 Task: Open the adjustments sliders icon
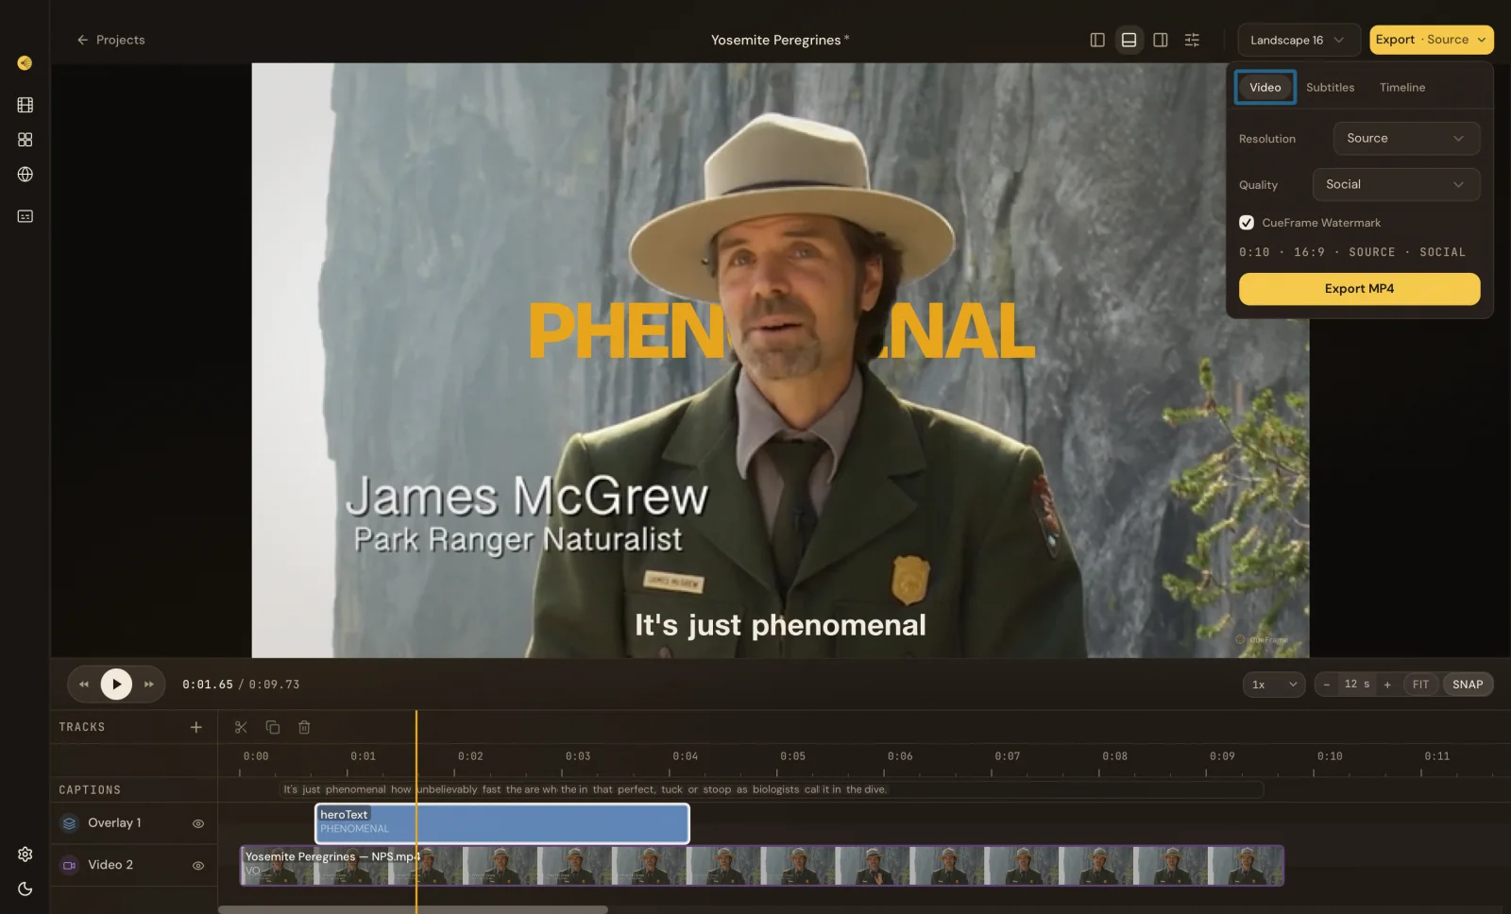pos(1192,40)
